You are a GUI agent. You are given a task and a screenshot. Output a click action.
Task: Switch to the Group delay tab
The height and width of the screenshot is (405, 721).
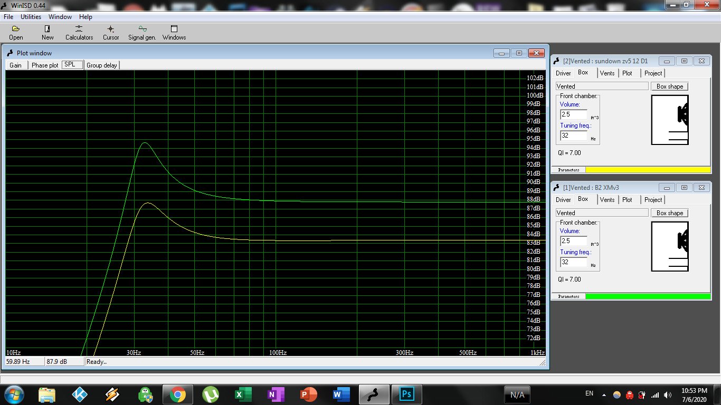pos(102,65)
